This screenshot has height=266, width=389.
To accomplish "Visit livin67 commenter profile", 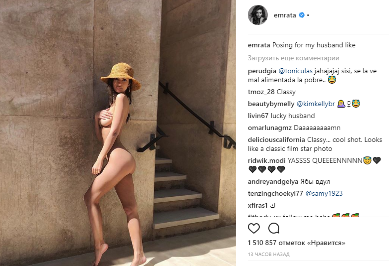I will coord(258,116).
